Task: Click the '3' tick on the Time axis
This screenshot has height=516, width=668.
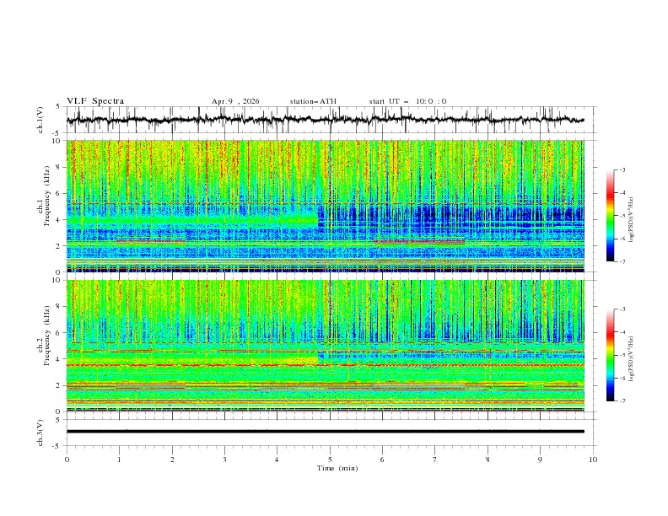Action: pos(225,460)
